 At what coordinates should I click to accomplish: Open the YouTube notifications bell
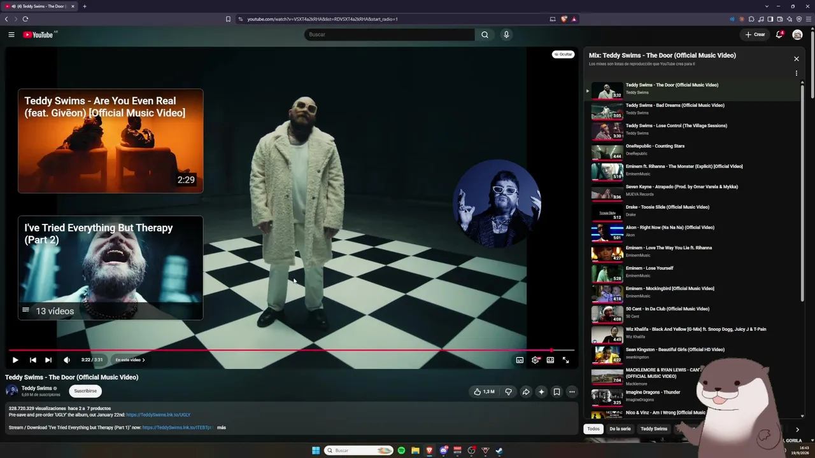(x=779, y=34)
